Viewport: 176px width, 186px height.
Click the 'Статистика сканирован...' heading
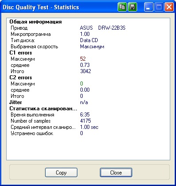click(43, 108)
